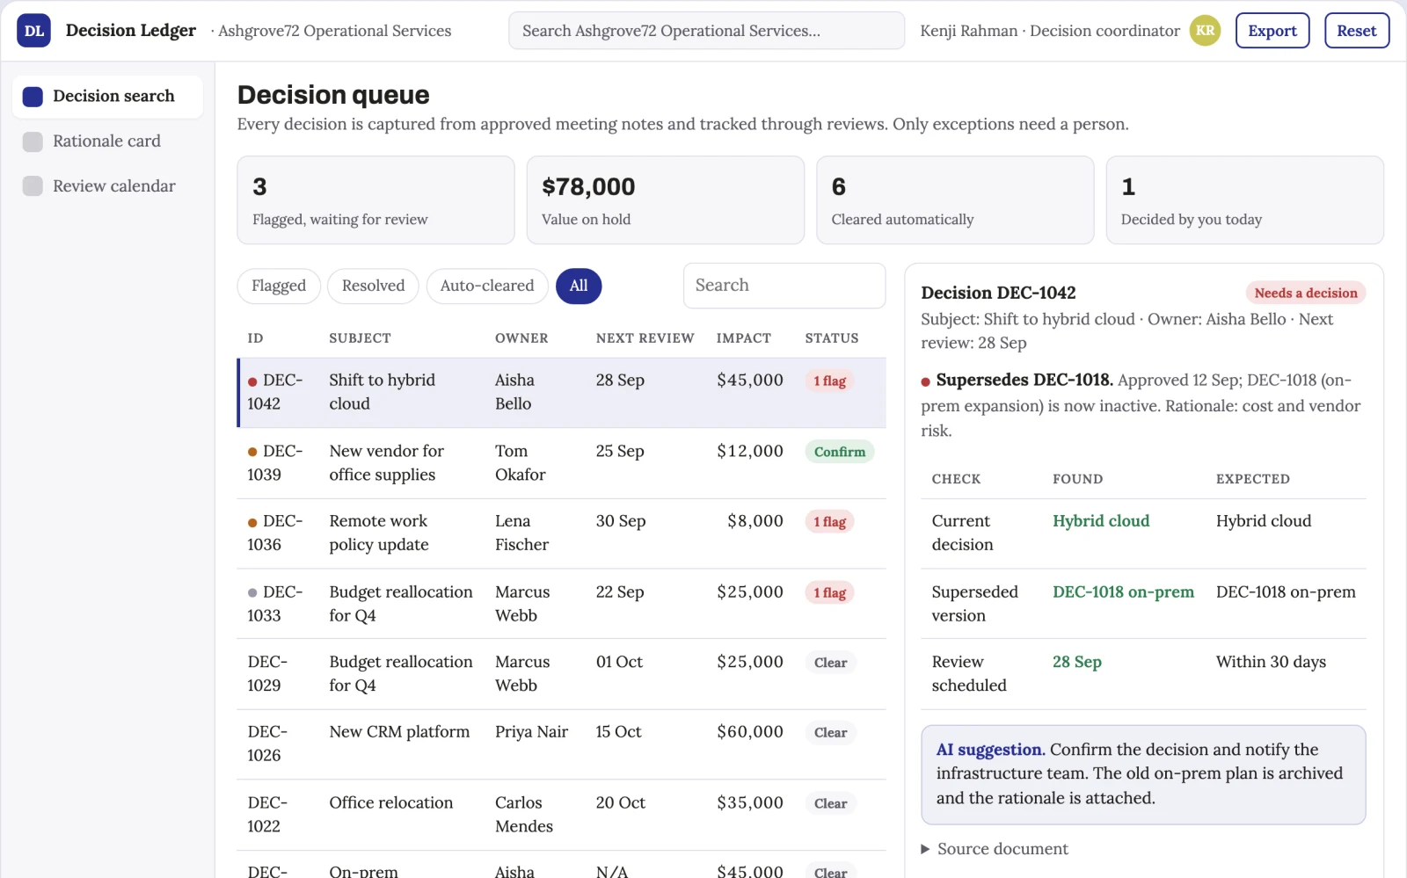The image size is (1407, 878).
Task: Click orange status dot of DEC-1039
Action: (x=252, y=452)
